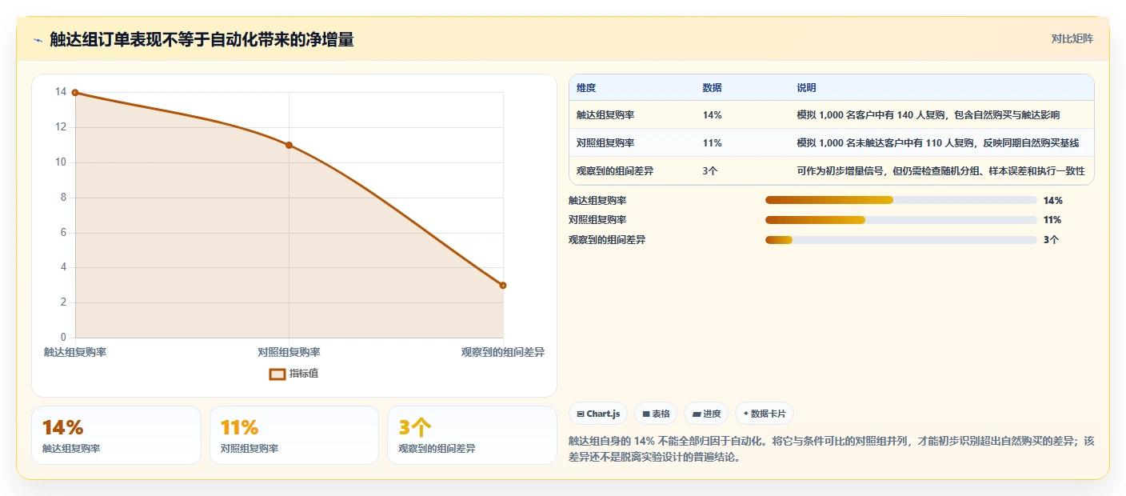Click table cell 观察到的组间差异 in third row

click(x=615, y=171)
